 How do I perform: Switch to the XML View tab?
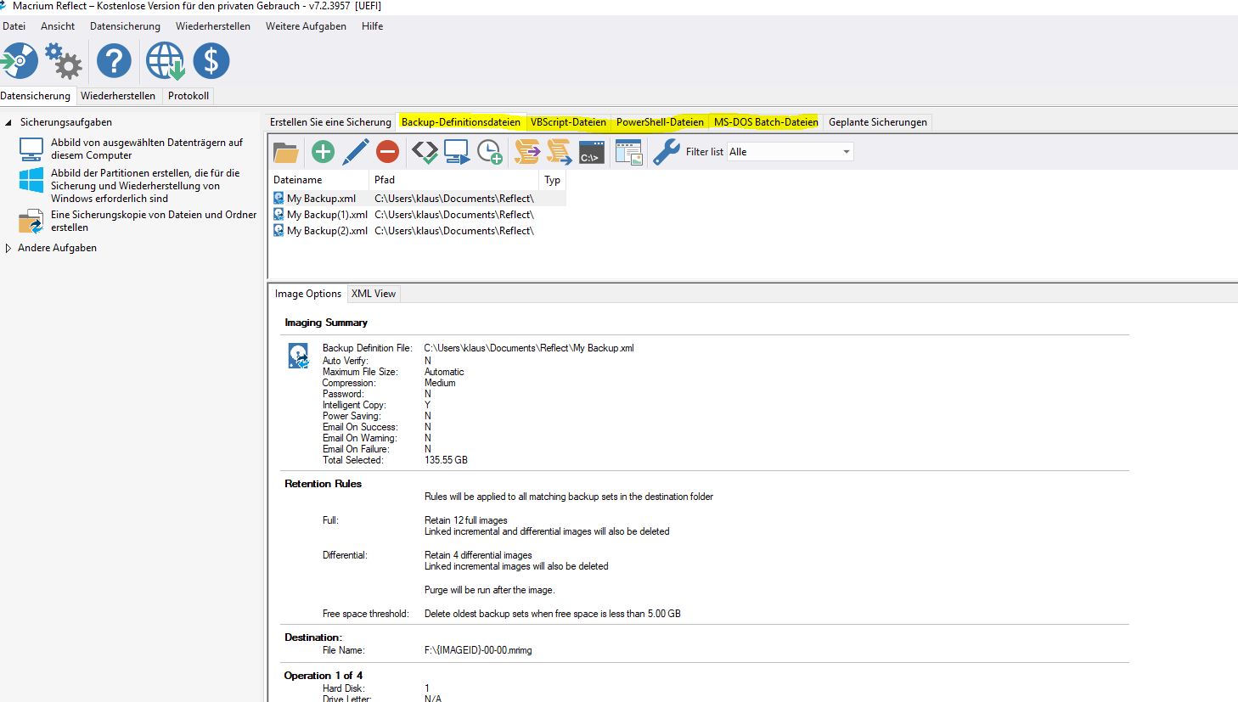[374, 294]
